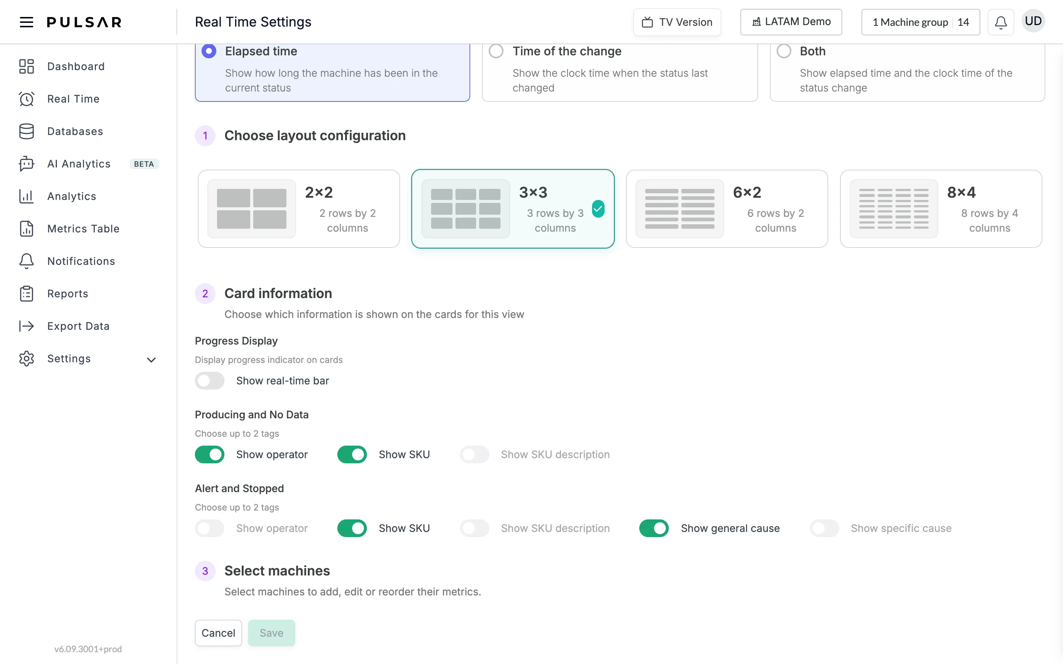Toggle Show SKU description under Producing and No Data
This screenshot has height=664, width=1063.
coord(475,454)
